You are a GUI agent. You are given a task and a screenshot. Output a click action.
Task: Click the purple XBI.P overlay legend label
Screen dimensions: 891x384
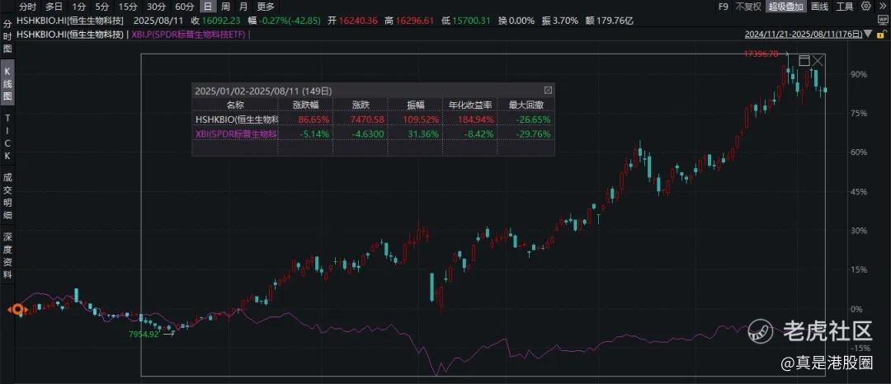191,35
